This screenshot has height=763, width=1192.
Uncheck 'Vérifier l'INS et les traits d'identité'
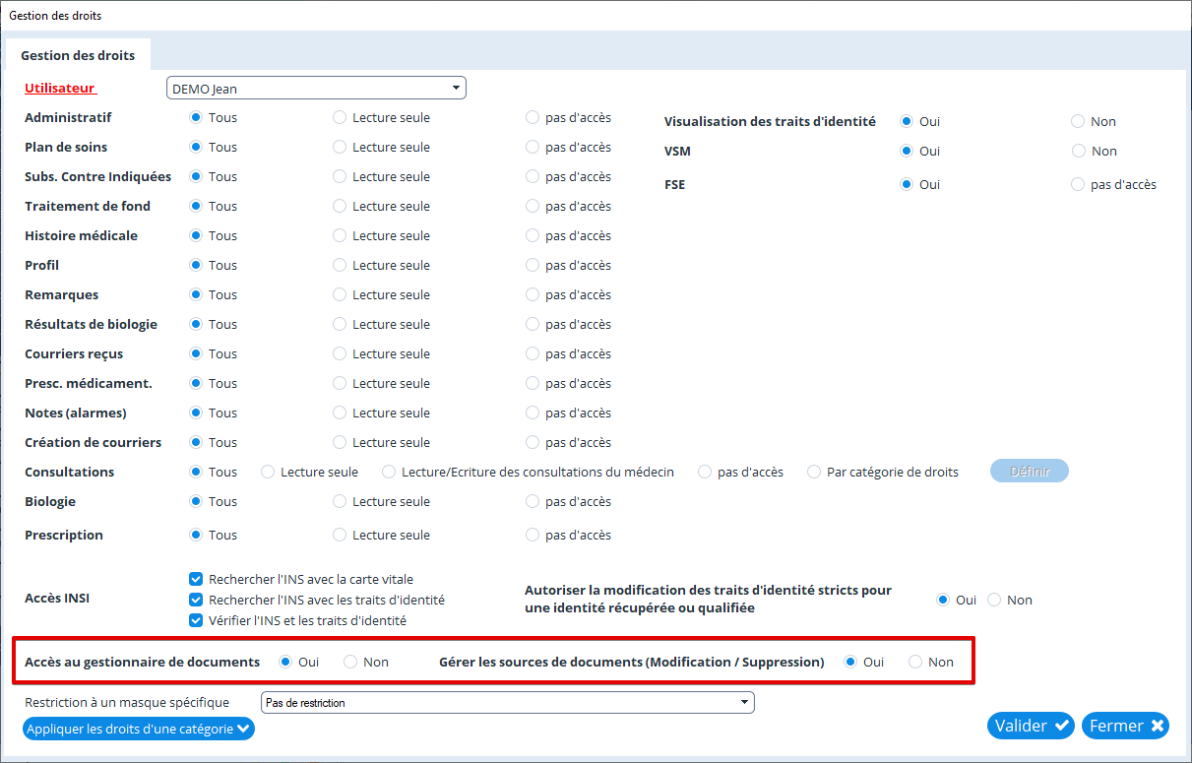(x=196, y=620)
